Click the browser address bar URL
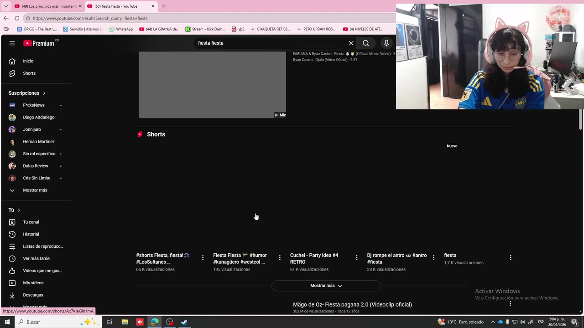This screenshot has width=584, height=328. pyautogui.click(x=90, y=18)
